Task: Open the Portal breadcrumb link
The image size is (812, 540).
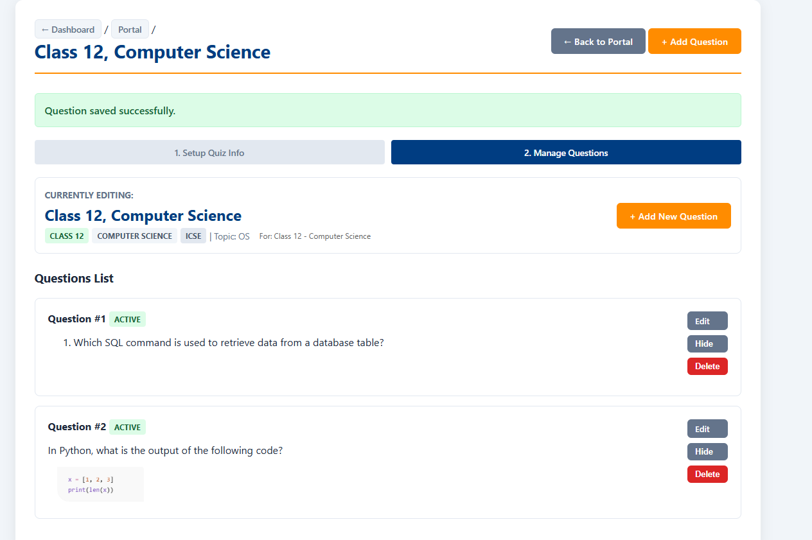Action: pos(130,30)
